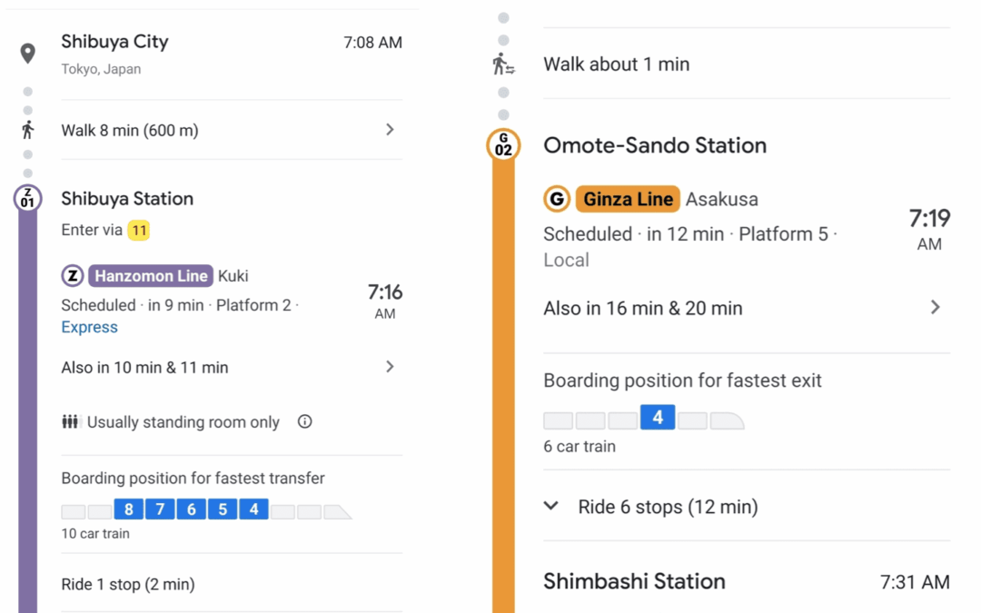Click the Ride 1 stop (2 min) row
Viewport: 981px width, 613px height.
232,584
